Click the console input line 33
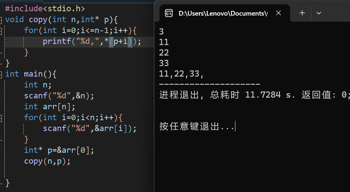The image size is (350, 192). point(164,63)
